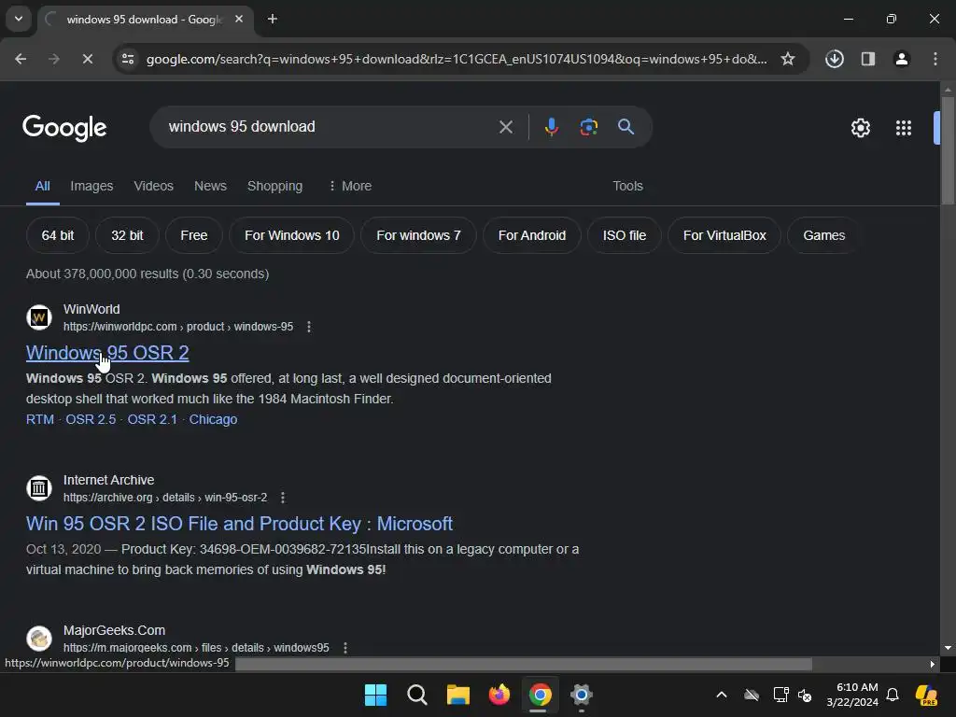The image size is (956, 717).
Task: Open Google quick settings gear
Action: point(861,128)
